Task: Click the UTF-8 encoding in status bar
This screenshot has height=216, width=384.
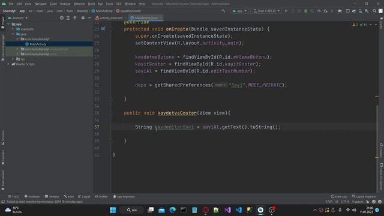Action: point(345,202)
